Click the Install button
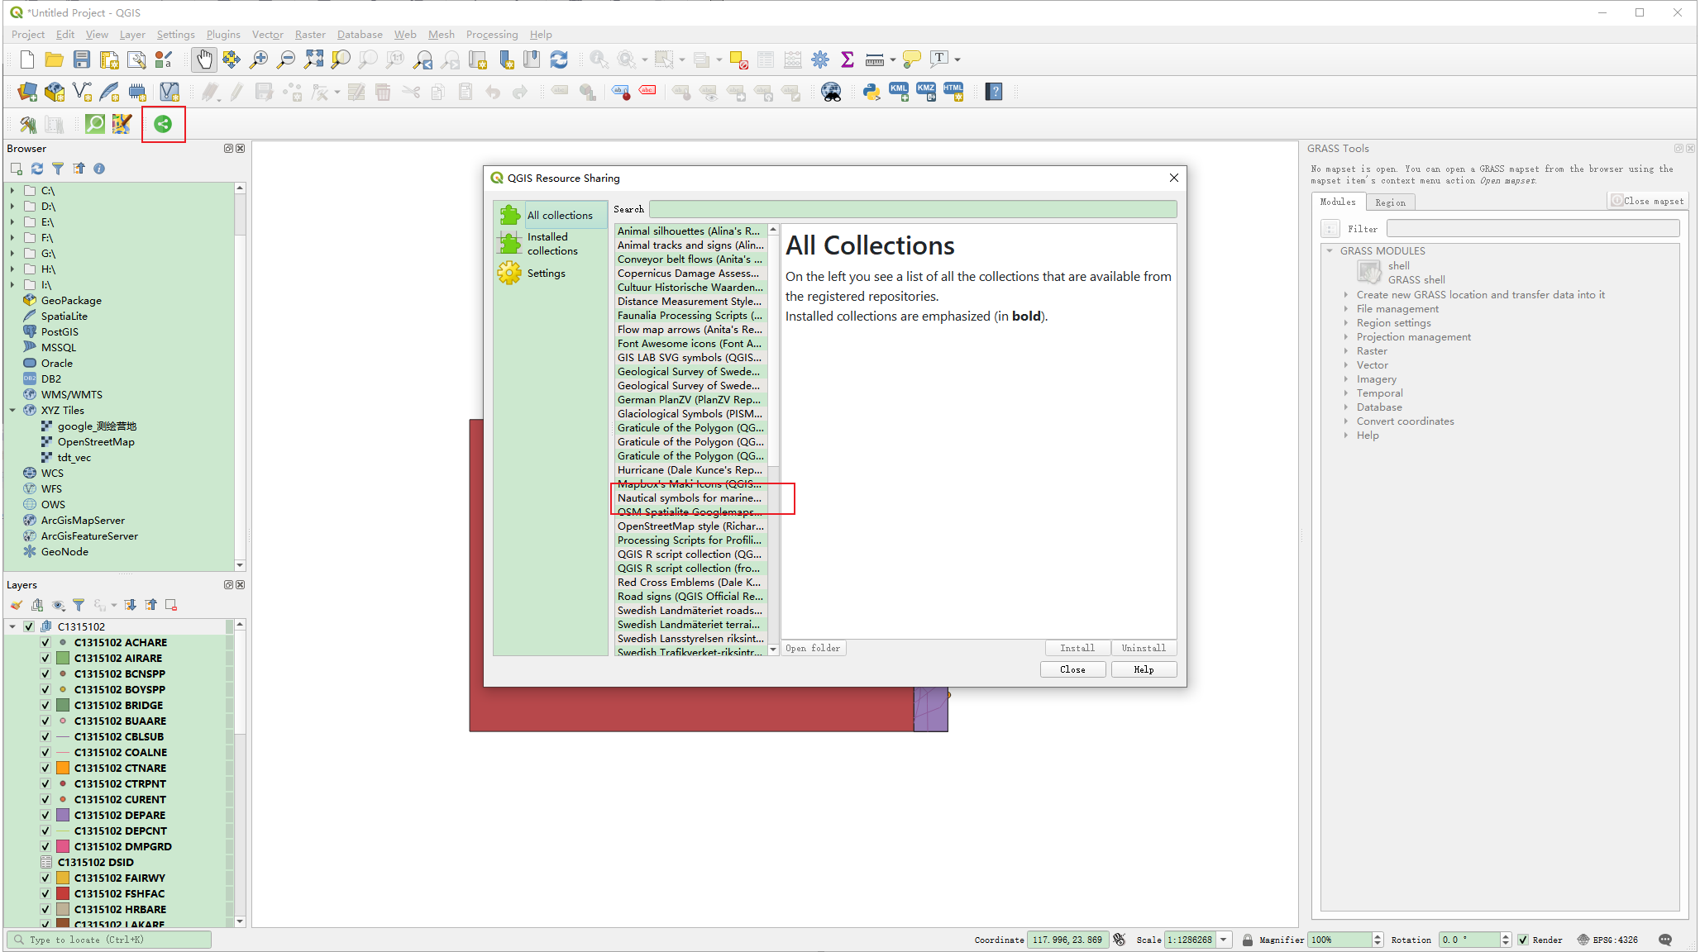This screenshot has width=1700, height=952. 1077,648
